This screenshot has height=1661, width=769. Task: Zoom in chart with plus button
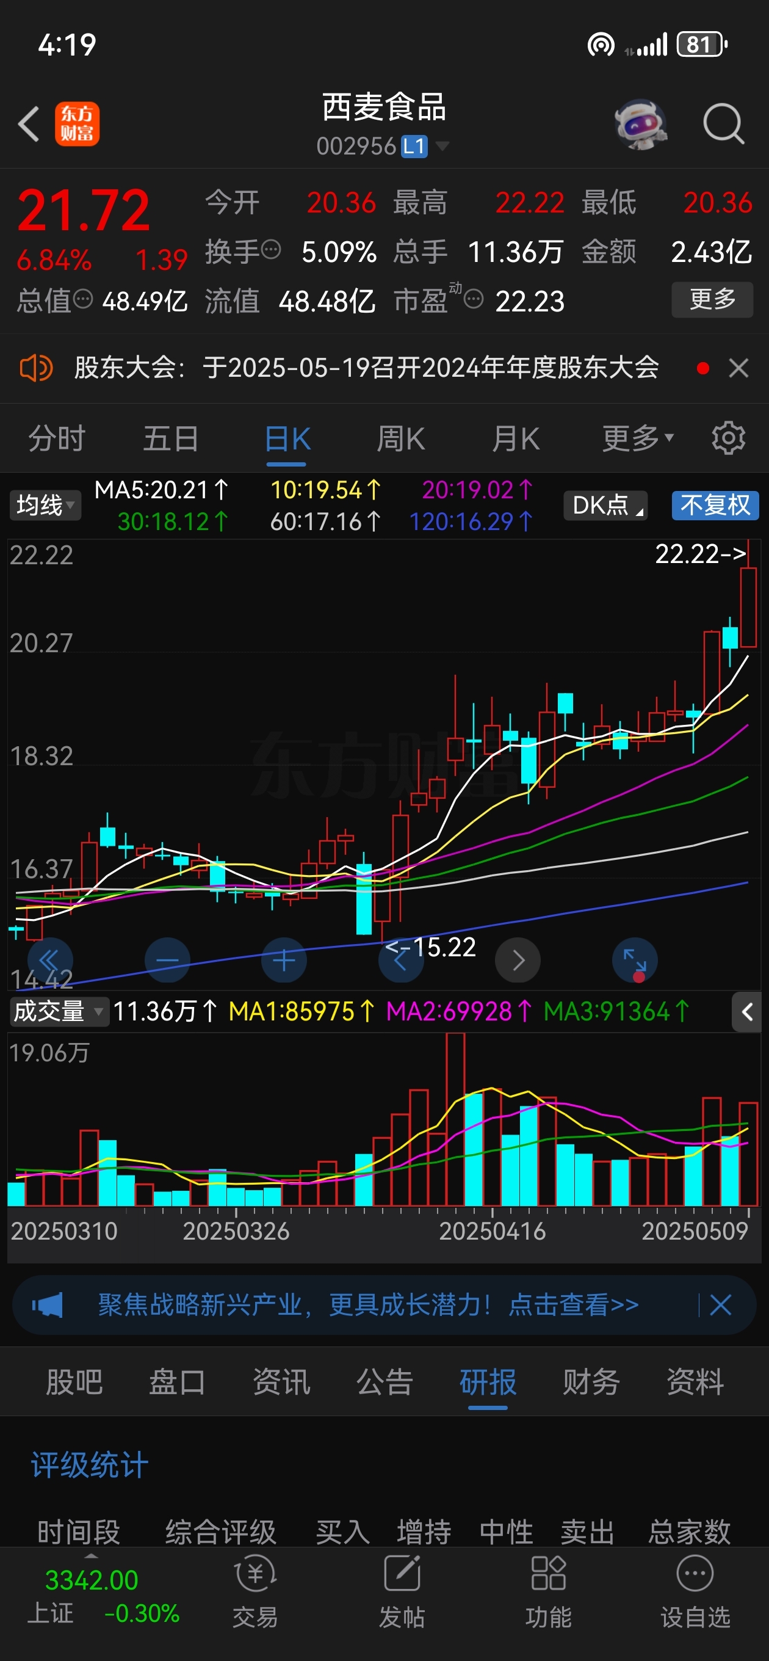284,960
